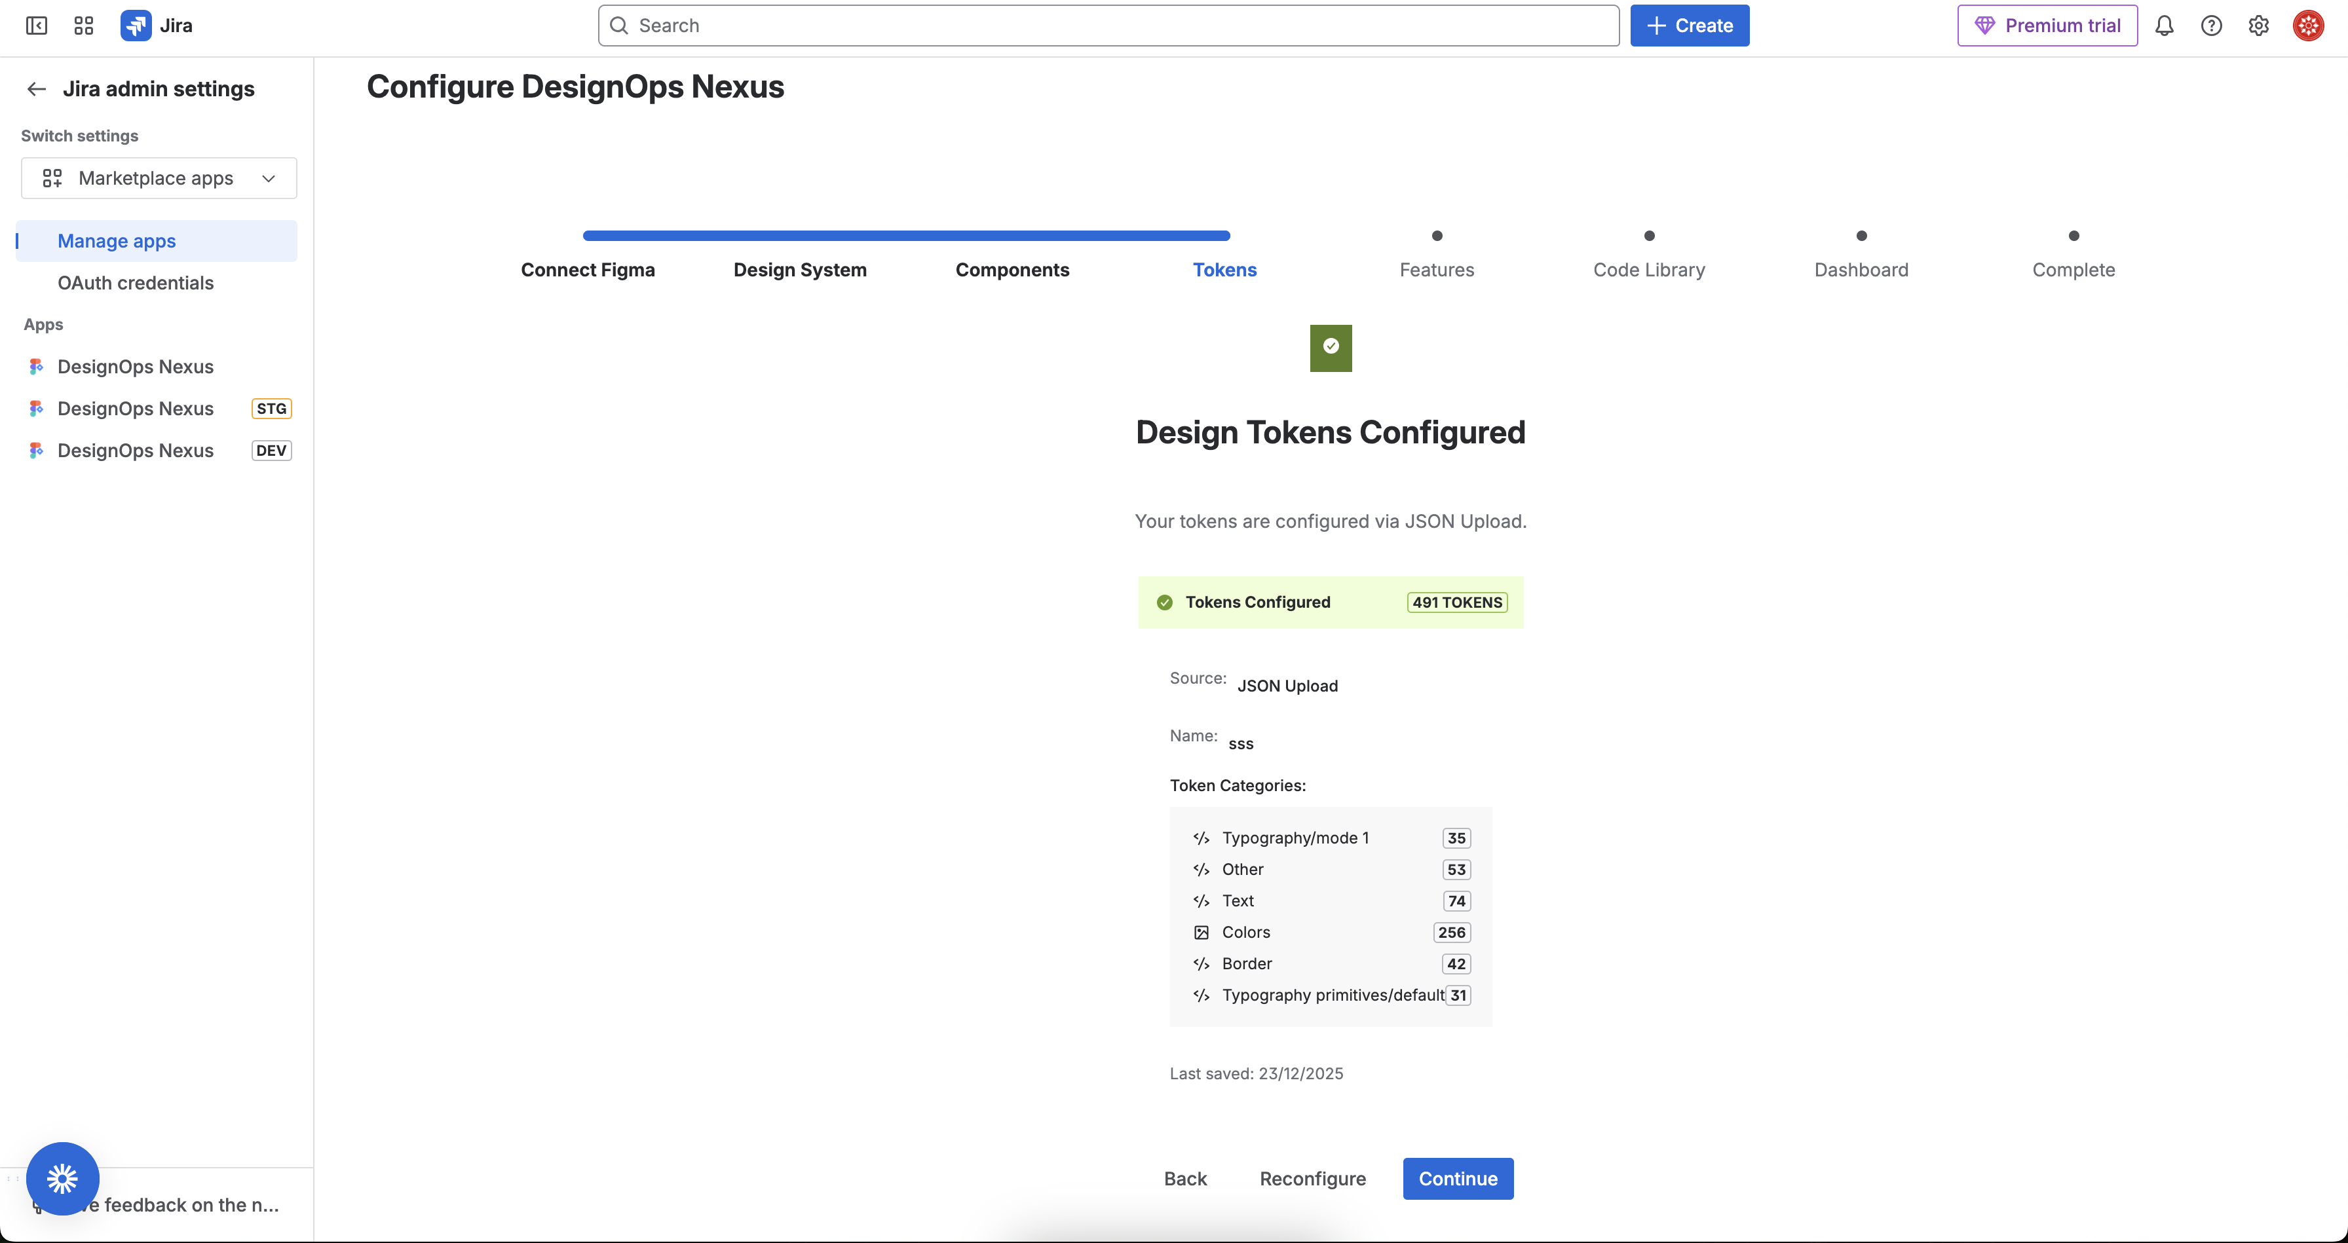Open the notifications bell
Viewport: 2348px width, 1243px height.
[2164, 26]
